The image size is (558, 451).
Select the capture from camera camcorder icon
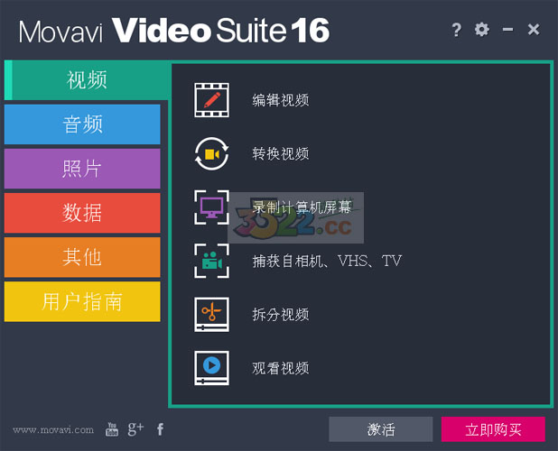211,261
